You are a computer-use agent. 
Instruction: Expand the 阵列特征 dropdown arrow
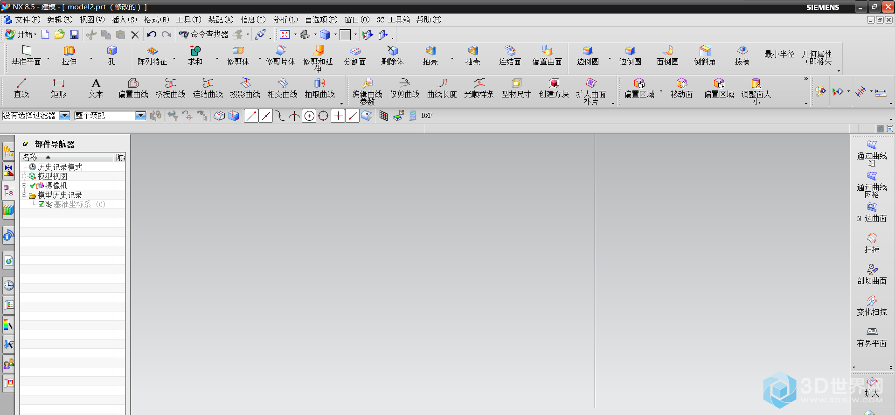[x=174, y=59]
